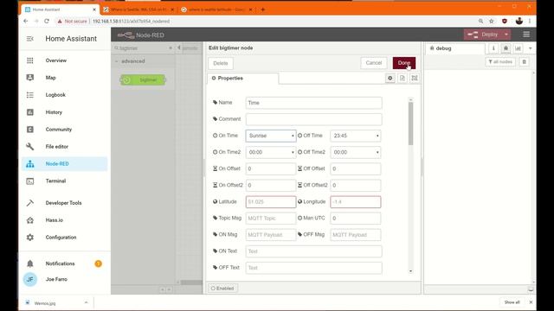Open the On Time2 dropdown

pos(271,152)
